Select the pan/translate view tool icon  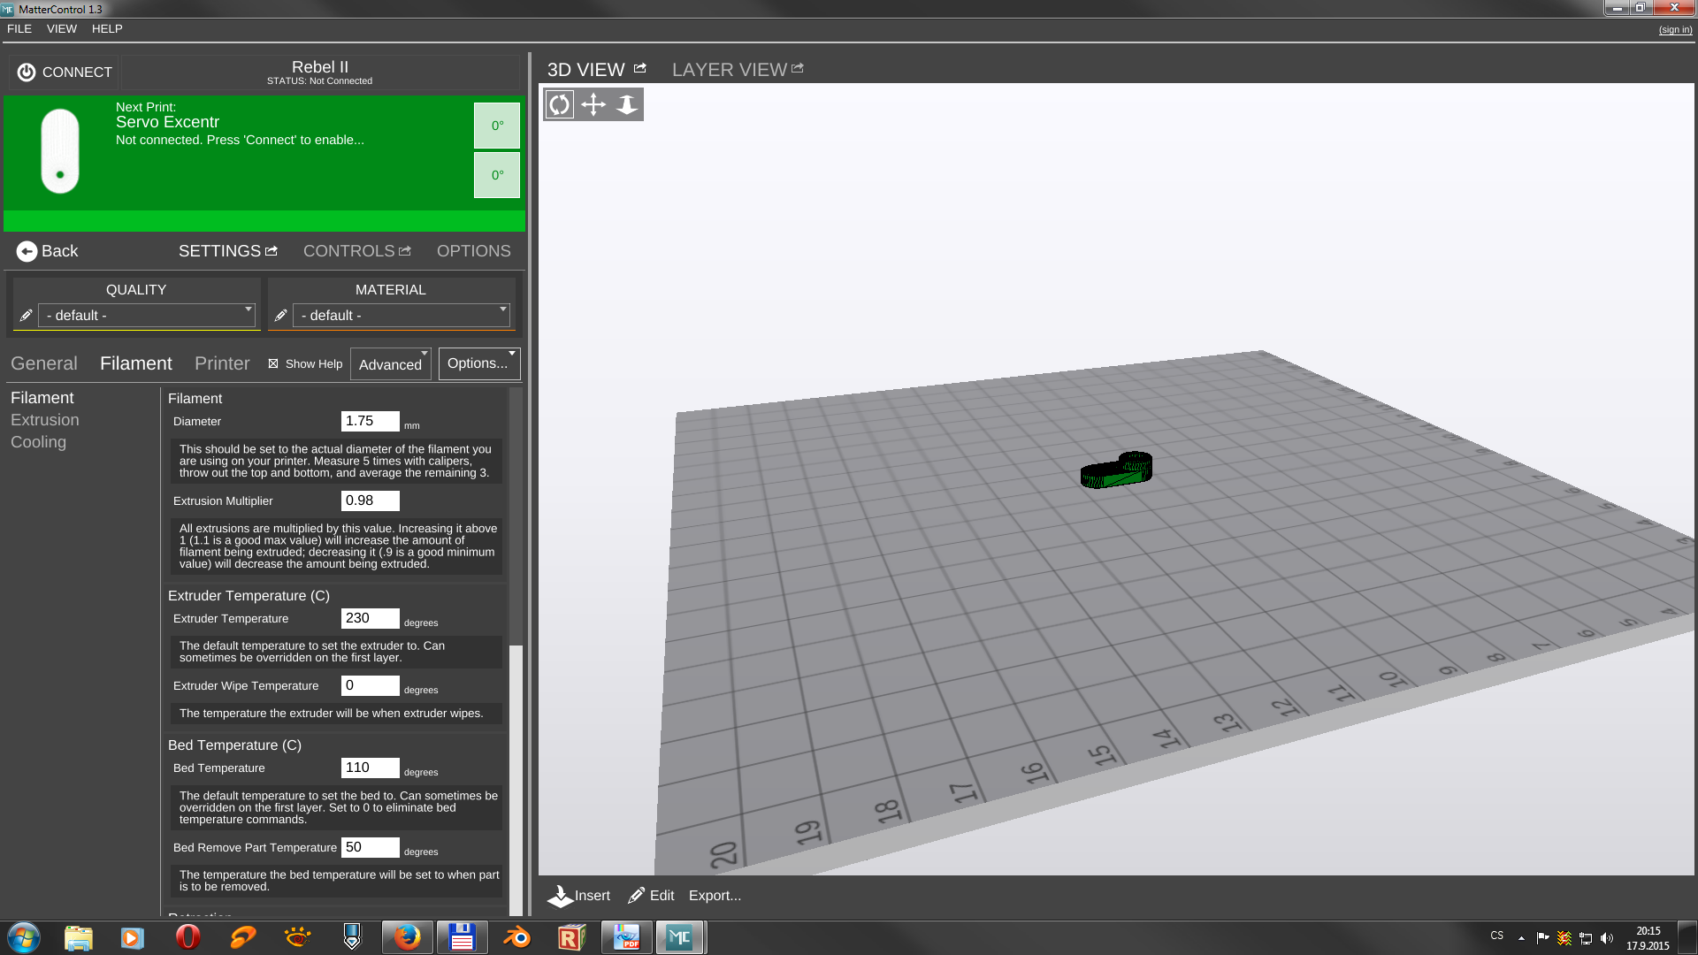click(x=593, y=104)
